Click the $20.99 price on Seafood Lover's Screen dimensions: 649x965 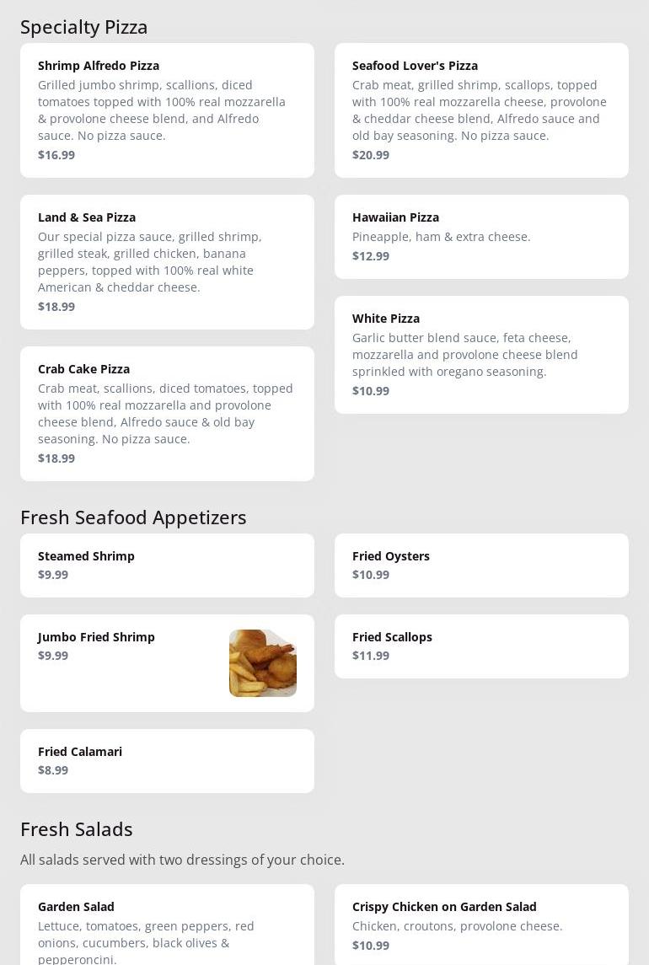point(371,155)
